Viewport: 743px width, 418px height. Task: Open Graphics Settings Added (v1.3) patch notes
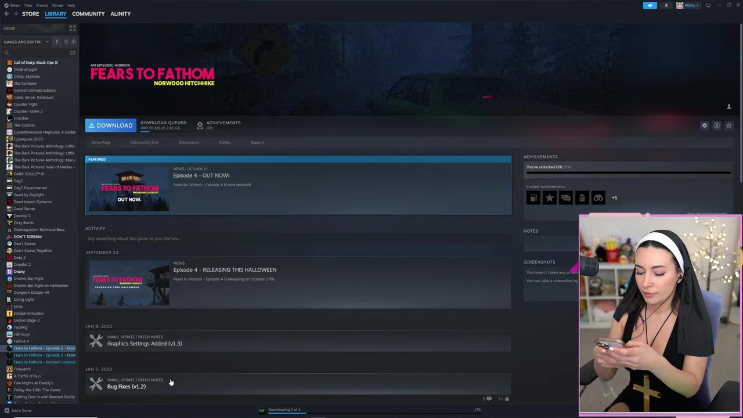click(145, 344)
